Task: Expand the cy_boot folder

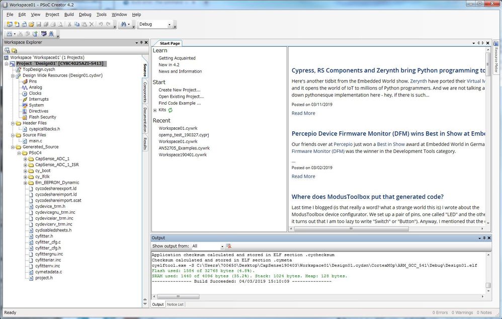Action: [x=25, y=171]
